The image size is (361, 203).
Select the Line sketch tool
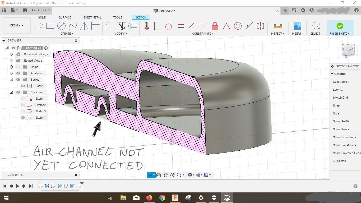tap(39, 26)
